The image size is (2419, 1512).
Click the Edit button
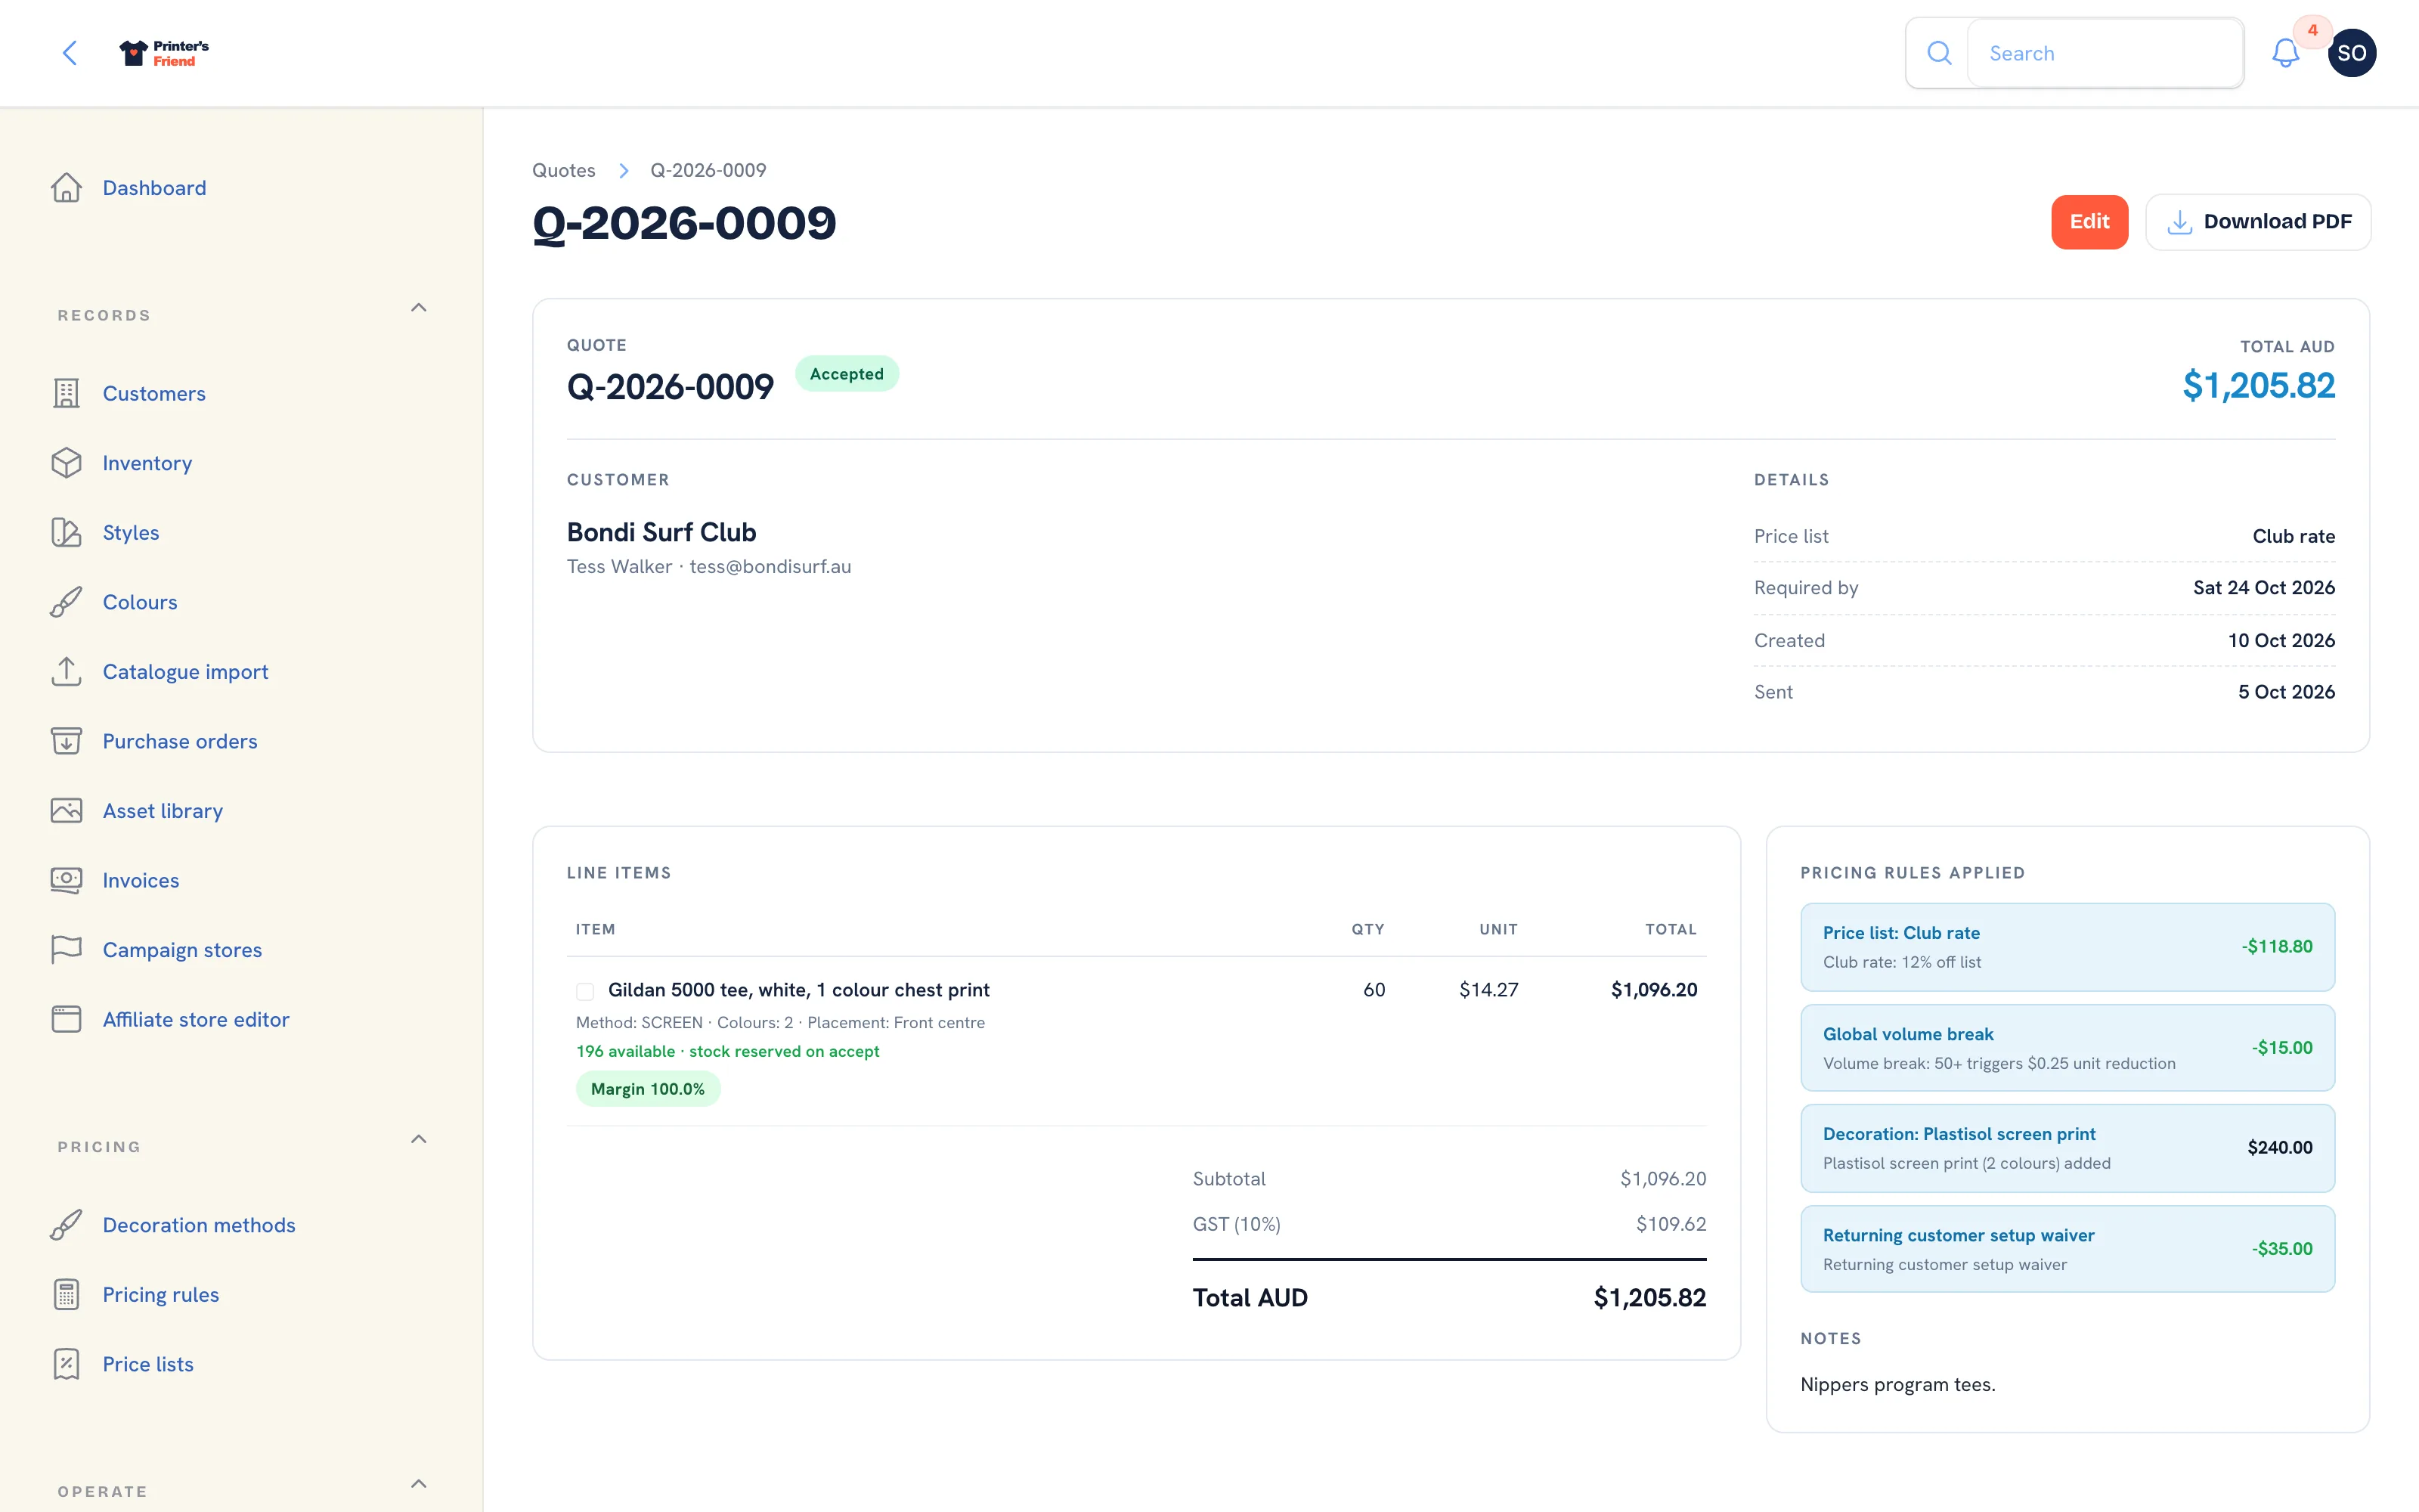click(2089, 222)
